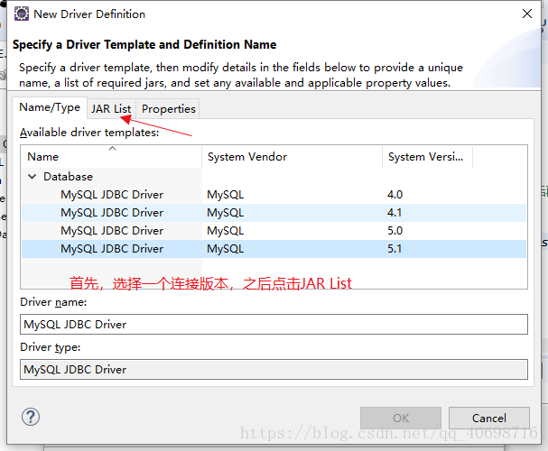The image size is (548, 451).
Task: Click MySQL vendor cell in 4.1 row
Action: 226,213
